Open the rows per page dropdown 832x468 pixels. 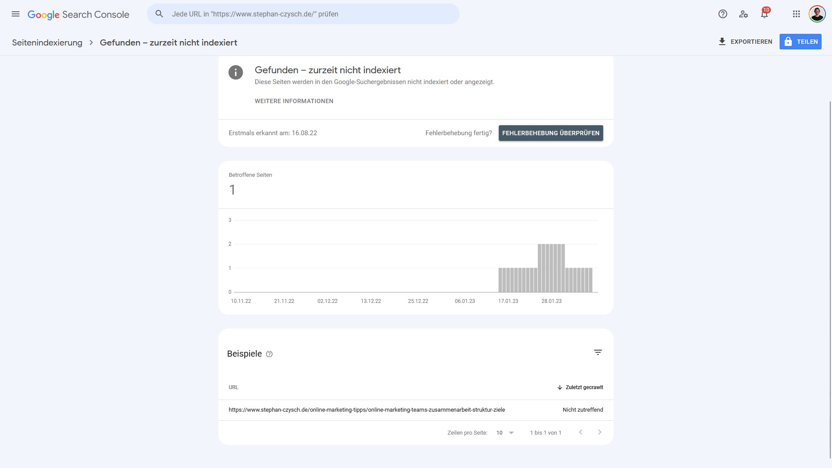click(505, 432)
